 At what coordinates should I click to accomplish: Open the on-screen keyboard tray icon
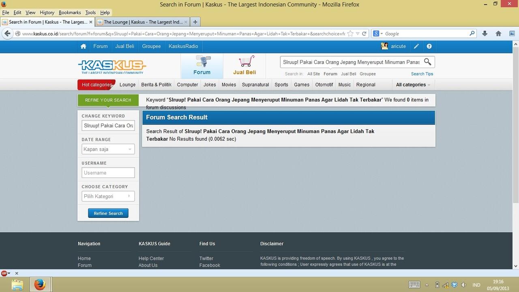tap(414, 285)
